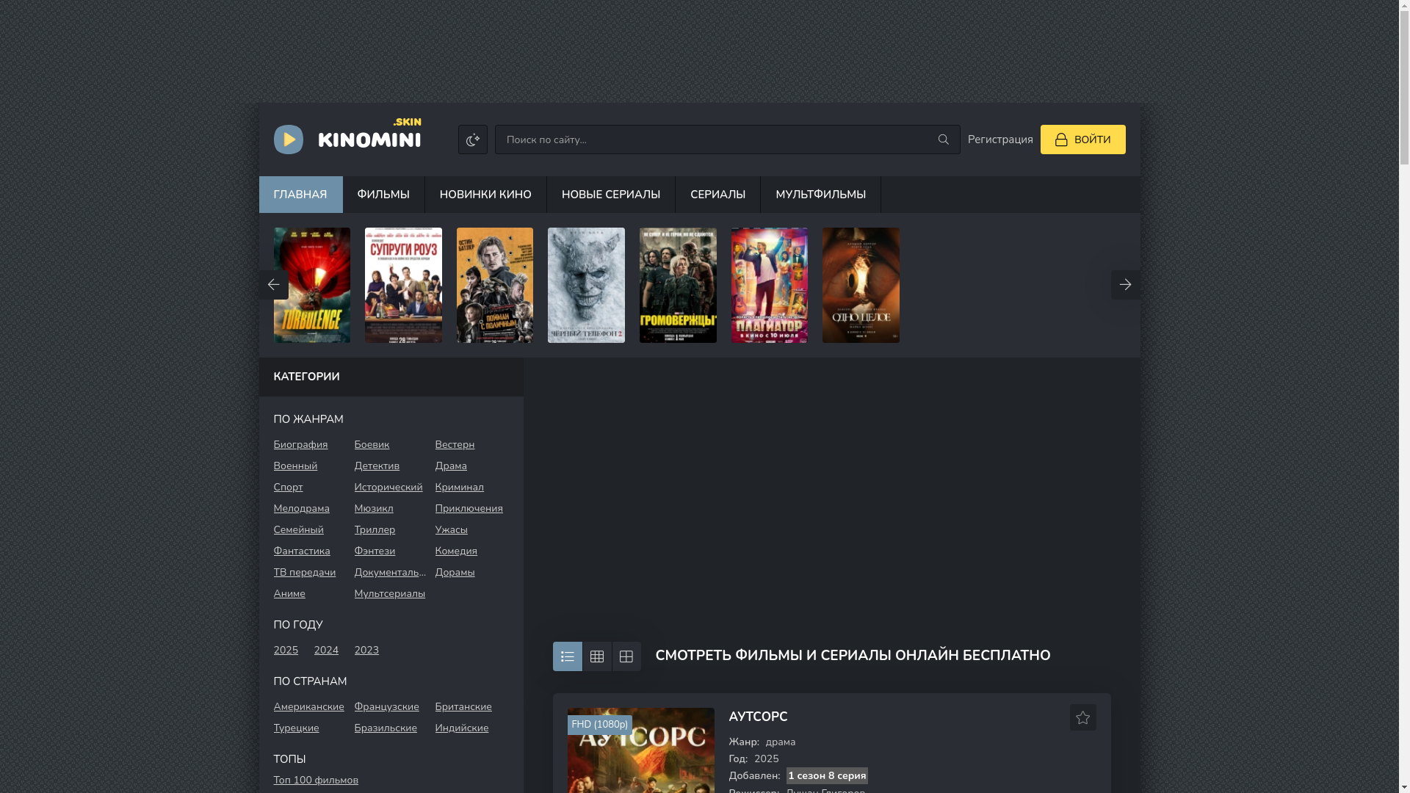Select the Детектив genre

(377, 466)
